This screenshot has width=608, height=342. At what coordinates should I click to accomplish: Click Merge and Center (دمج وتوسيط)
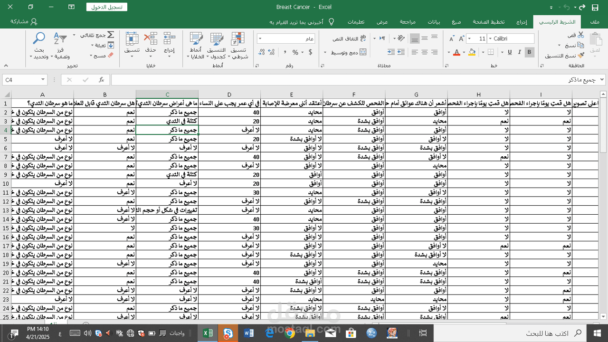click(349, 52)
